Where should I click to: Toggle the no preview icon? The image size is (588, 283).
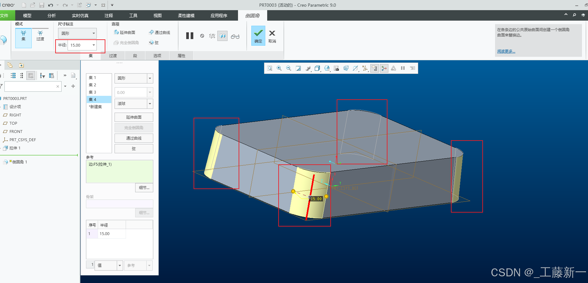pyautogui.click(x=202, y=36)
